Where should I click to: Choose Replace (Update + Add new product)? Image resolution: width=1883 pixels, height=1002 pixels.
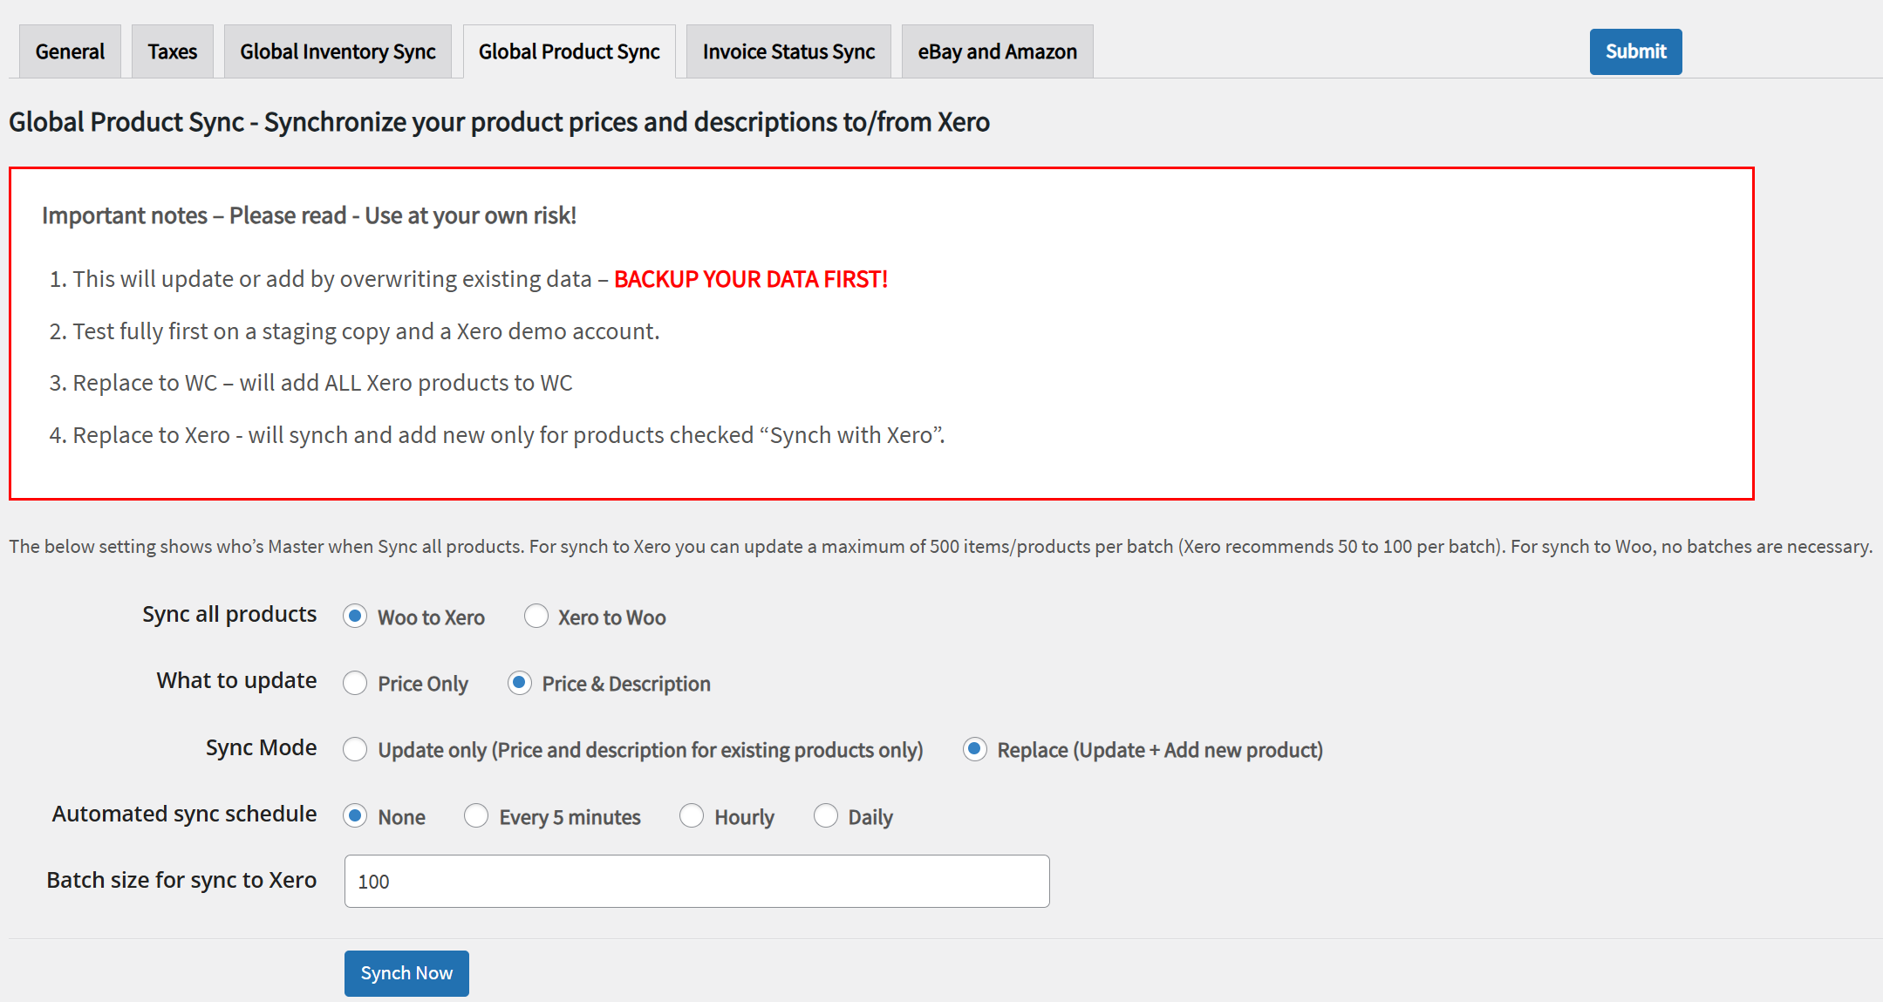[975, 749]
